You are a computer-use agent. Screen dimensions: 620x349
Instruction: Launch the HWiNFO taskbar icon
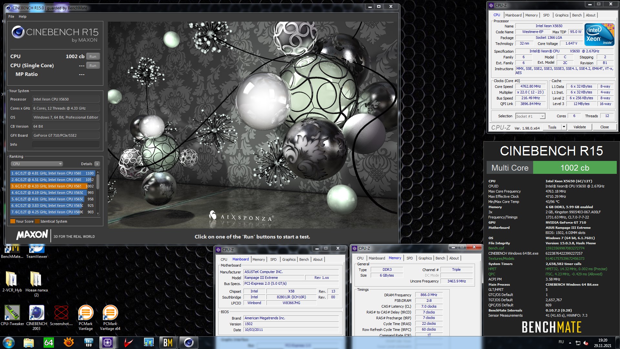88,343
